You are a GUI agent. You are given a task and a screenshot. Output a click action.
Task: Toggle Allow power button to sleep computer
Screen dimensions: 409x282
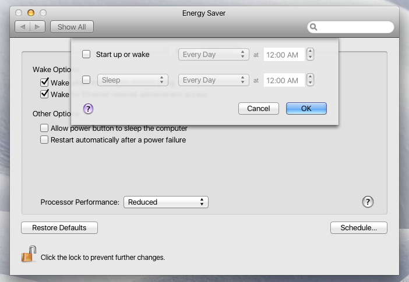[44, 128]
